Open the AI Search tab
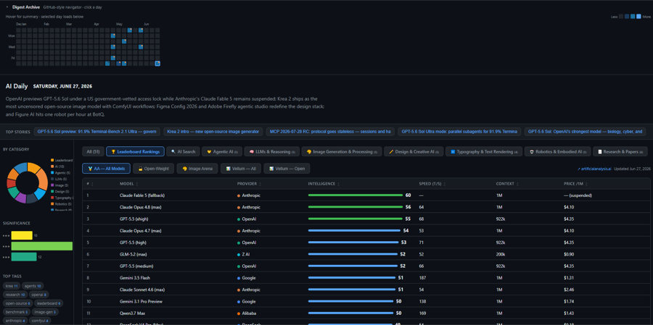This screenshot has height=325, width=653. pos(184,152)
